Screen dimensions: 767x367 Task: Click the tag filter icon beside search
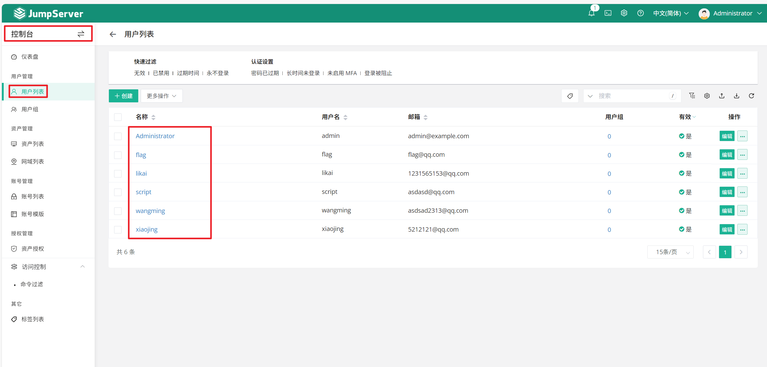[x=570, y=96]
